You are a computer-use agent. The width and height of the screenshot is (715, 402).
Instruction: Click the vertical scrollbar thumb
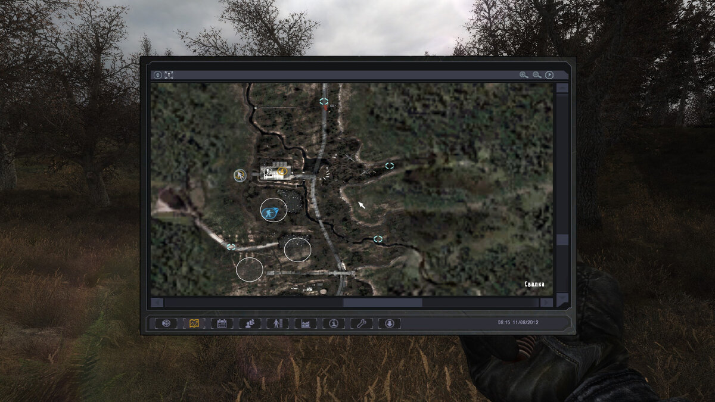[x=562, y=239]
